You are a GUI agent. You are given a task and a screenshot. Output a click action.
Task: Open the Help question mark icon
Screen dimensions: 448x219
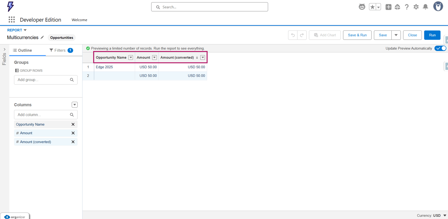point(407,7)
